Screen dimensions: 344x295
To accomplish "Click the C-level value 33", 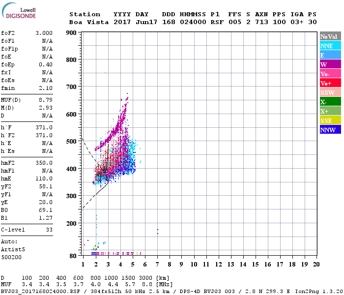I will [49, 230].
